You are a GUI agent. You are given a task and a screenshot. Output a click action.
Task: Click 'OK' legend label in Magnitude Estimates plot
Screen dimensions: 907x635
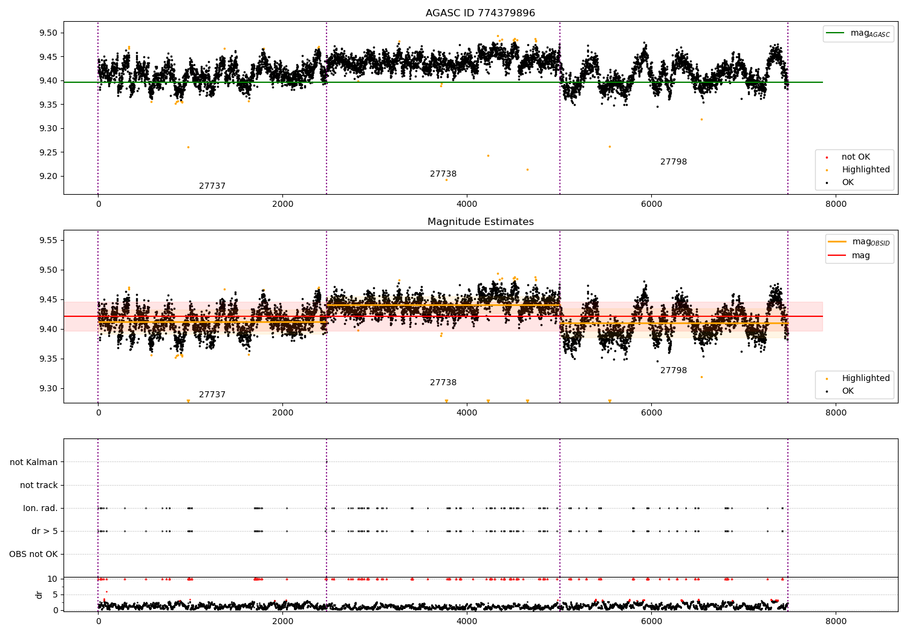(x=848, y=391)
